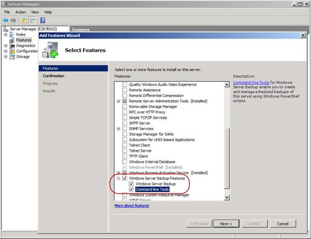Check Removable Storage Manager
The width and height of the screenshot is (311, 239).
(x=124, y=107)
